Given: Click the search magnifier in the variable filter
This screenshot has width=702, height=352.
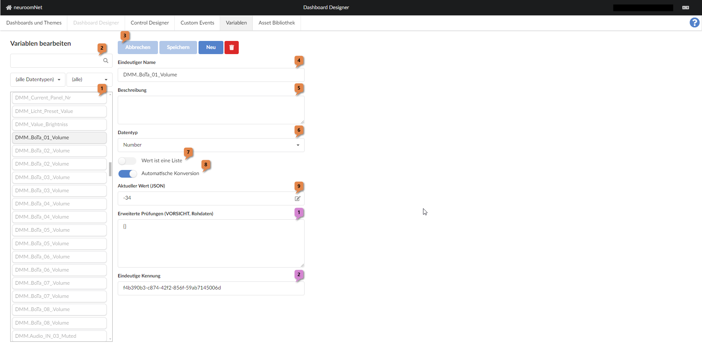Looking at the screenshot, I should [105, 60].
